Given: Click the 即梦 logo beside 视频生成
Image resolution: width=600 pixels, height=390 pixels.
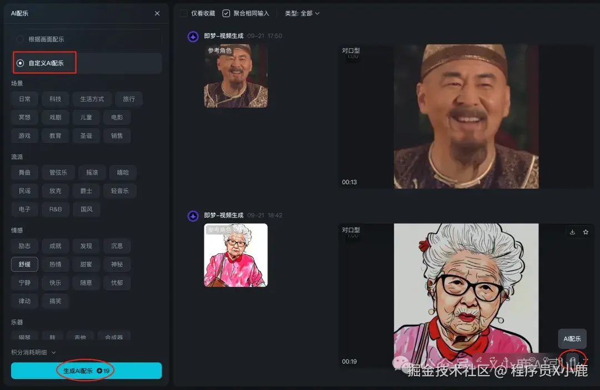Looking at the screenshot, I should 192,216.
